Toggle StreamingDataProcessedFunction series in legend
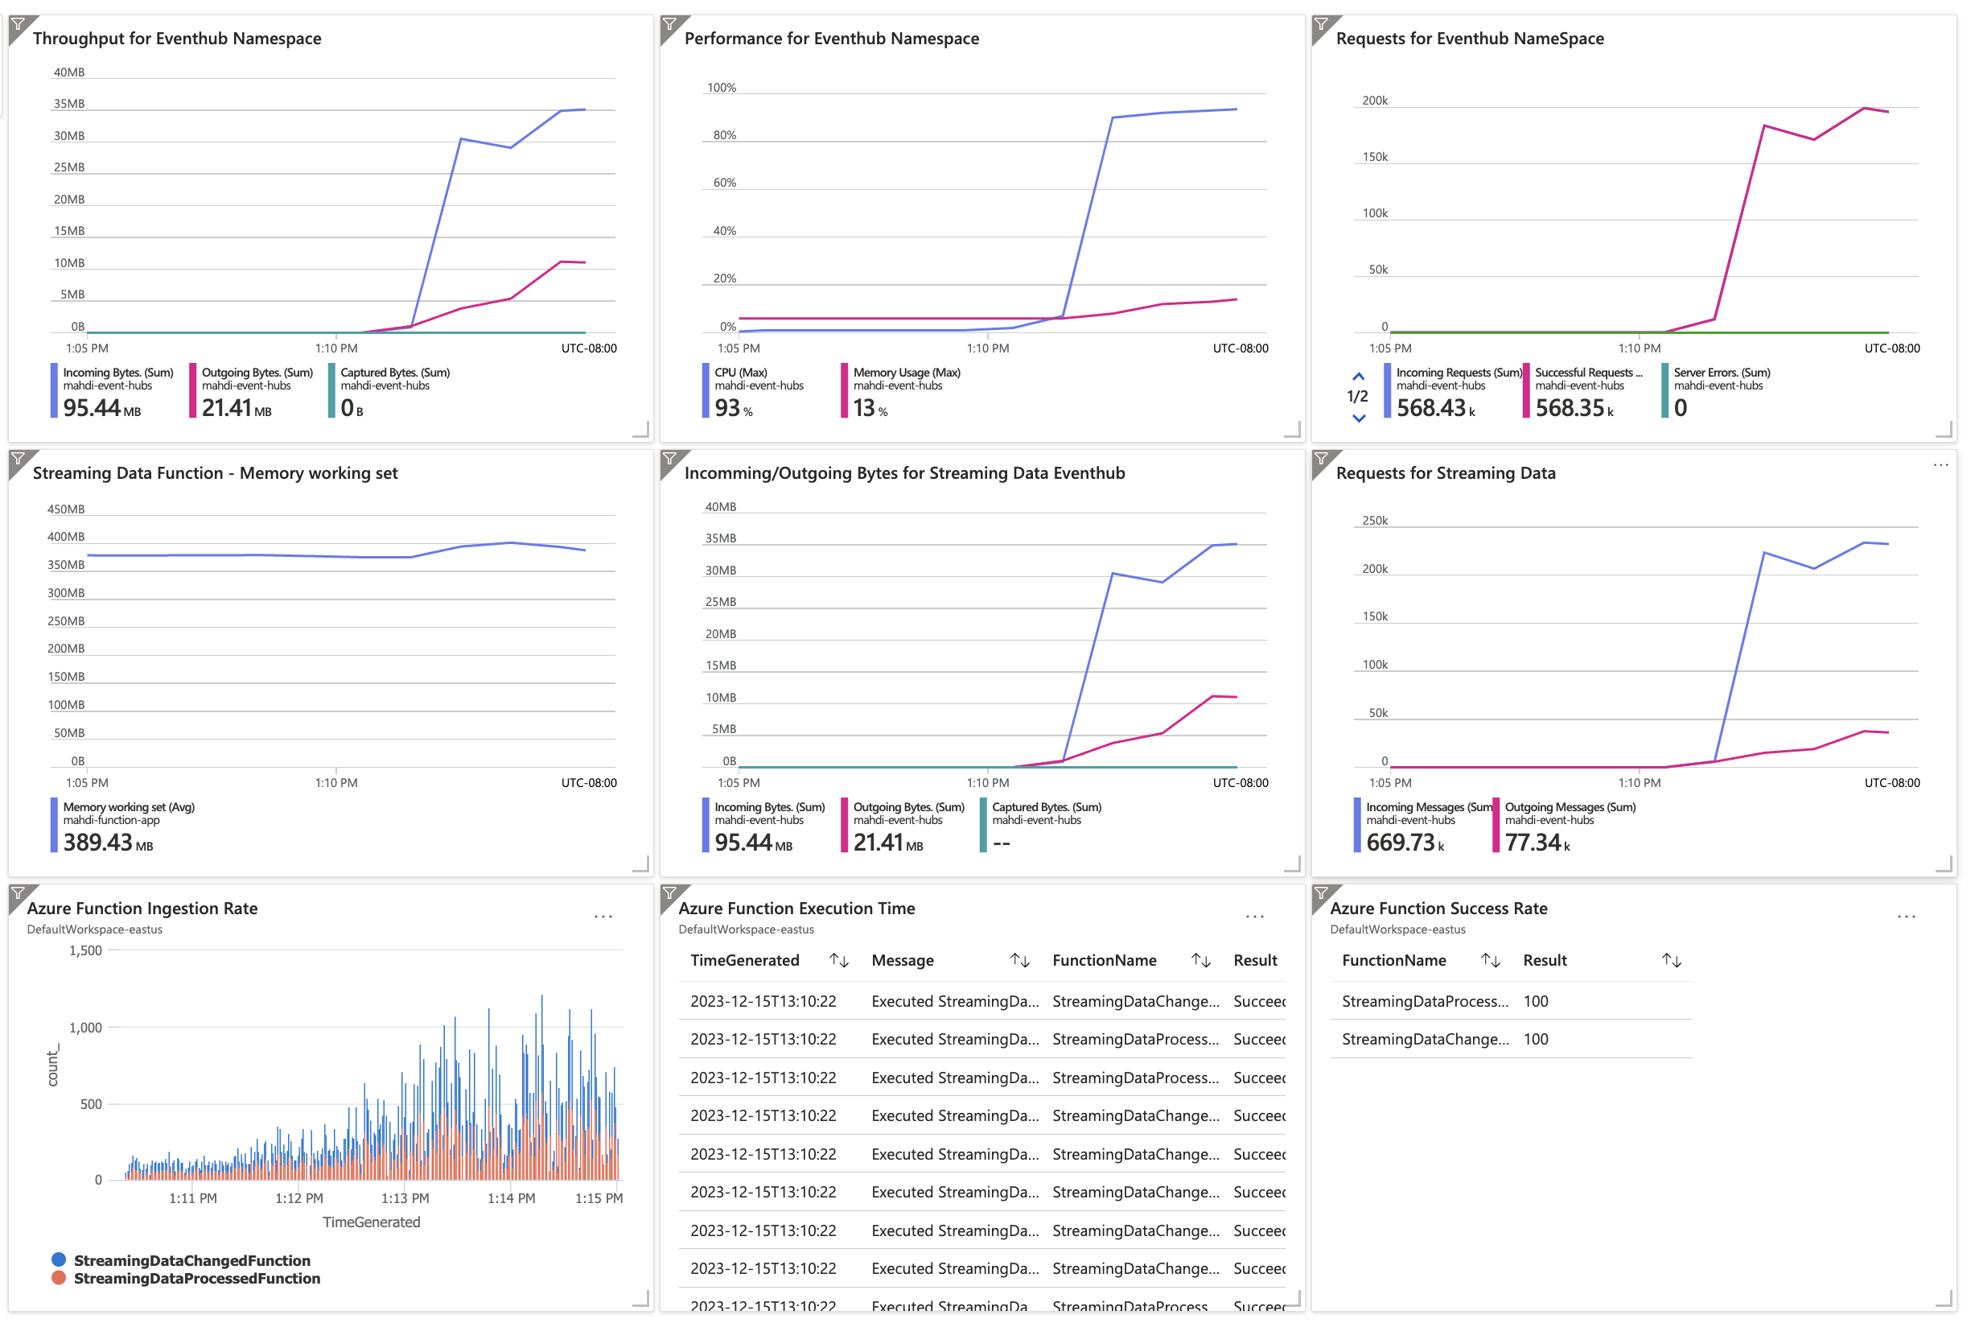Image resolution: width=1971 pixels, height=1323 pixels. (x=196, y=1278)
